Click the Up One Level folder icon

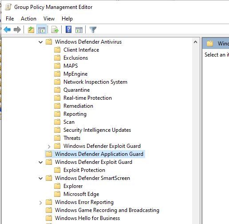coord(31,29)
